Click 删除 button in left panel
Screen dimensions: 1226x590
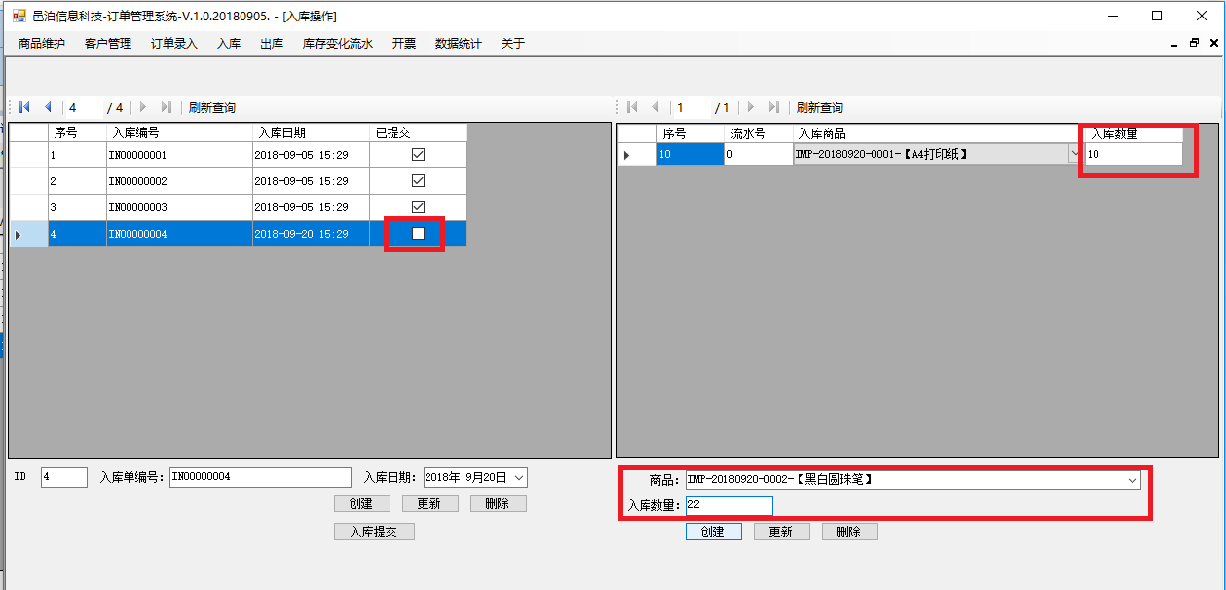[499, 503]
